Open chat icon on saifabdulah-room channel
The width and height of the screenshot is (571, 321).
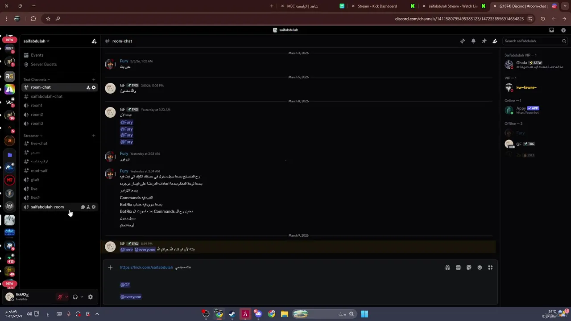tap(83, 207)
